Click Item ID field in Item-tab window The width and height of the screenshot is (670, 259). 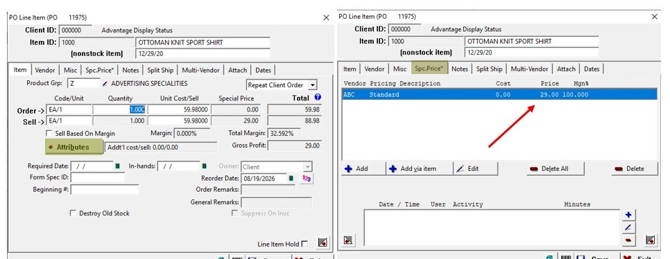pyautogui.click(x=96, y=43)
